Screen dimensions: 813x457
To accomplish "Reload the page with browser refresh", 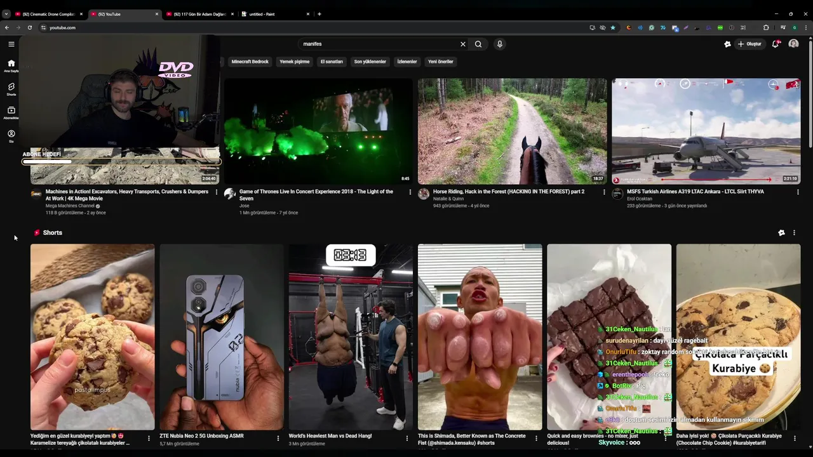I will click(x=29, y=27).
